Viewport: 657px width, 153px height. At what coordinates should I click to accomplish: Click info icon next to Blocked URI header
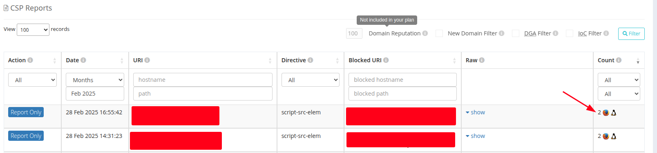(x=386, y=60)
